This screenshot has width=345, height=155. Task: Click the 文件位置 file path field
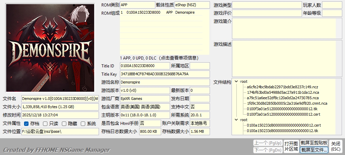(60, 131)
